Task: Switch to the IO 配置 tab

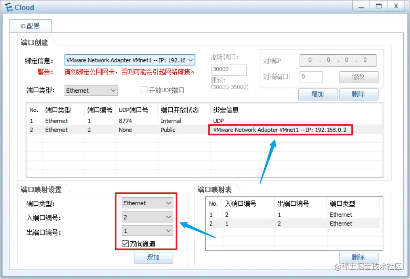Action: click(x=30, y=26)
